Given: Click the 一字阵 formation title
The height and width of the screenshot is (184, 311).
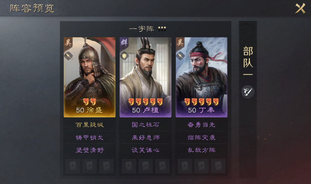Looking at the screenshot, I should point(142,29).
